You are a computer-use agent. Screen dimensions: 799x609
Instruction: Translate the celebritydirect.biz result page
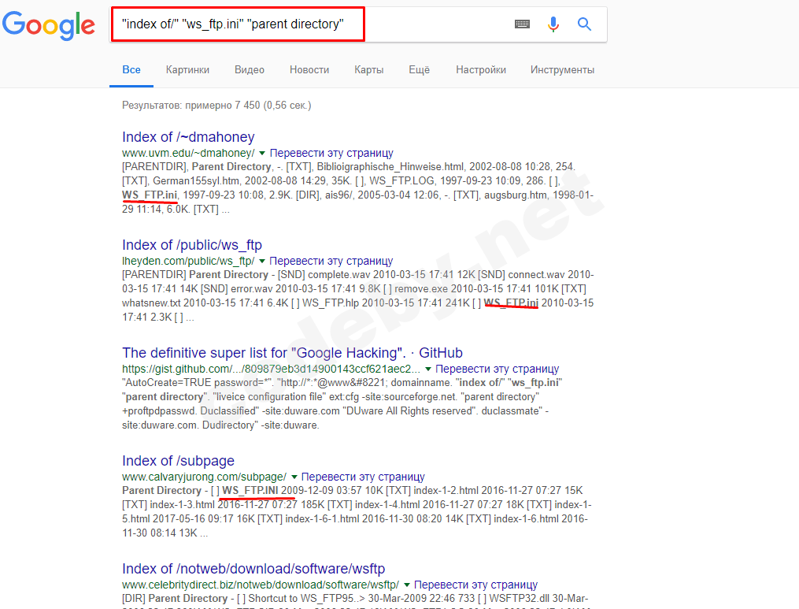pyautogui.click(x=475, y=585)
